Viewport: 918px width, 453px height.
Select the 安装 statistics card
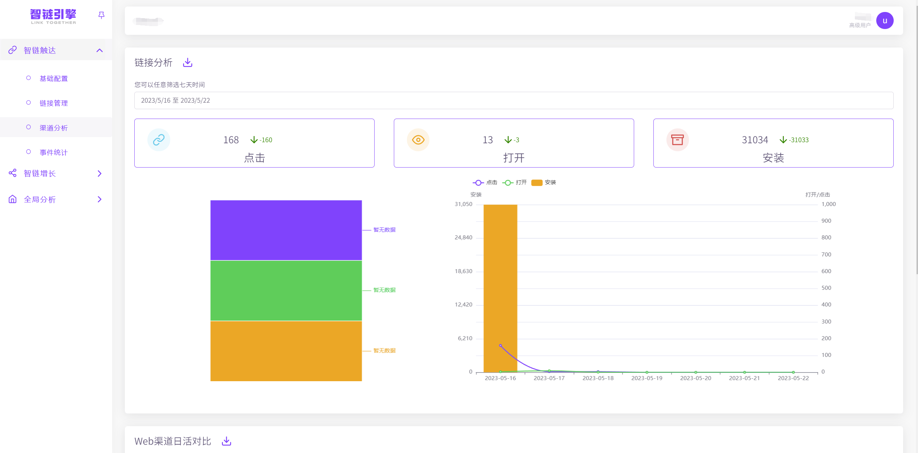773,143
